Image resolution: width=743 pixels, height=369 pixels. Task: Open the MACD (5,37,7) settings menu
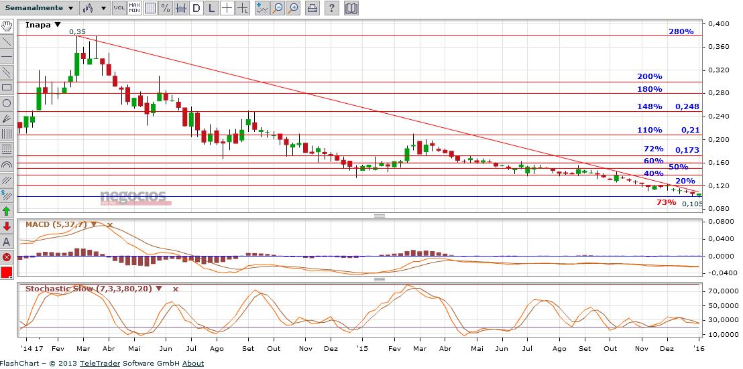93,224
